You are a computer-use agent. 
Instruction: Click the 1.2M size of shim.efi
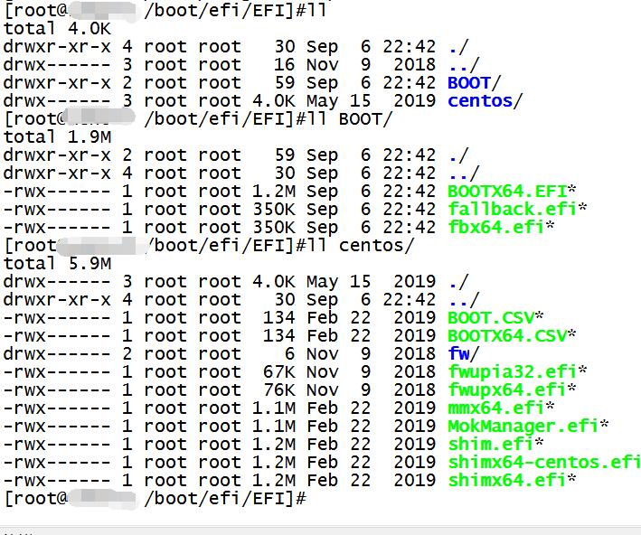click(274, 444)
